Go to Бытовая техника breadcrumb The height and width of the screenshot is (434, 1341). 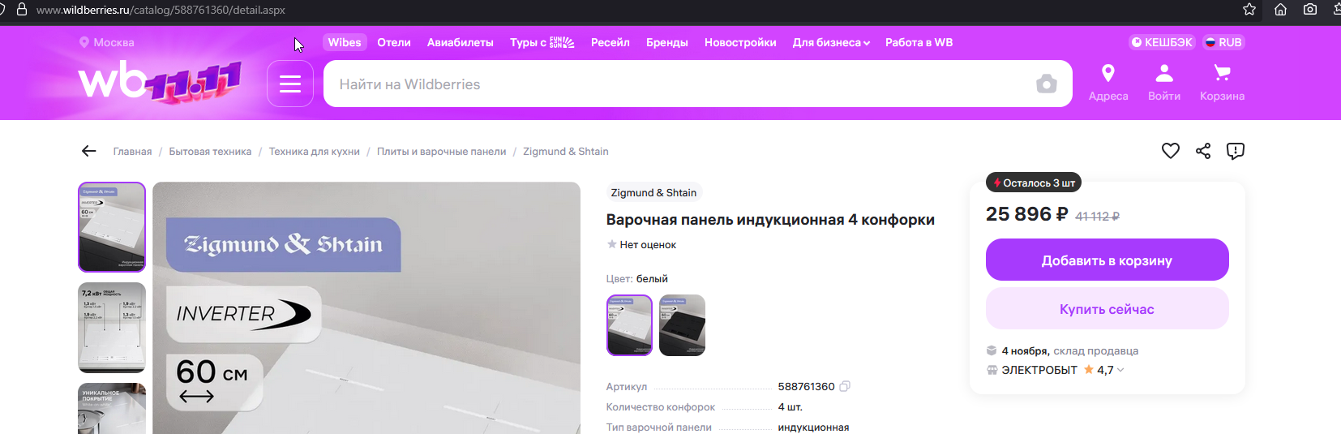[x=210, y=151]
